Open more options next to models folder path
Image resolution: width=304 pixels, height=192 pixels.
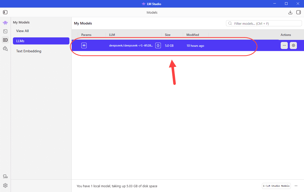(296, 186)
